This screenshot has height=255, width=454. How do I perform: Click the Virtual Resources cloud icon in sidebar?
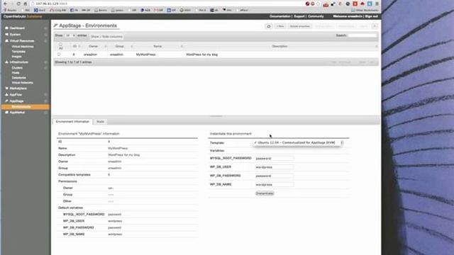click(x=6, y=41)
